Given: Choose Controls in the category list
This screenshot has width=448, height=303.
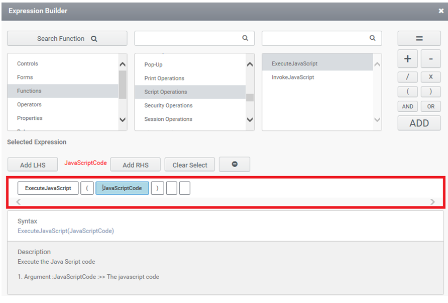Looking at the screenshot, I should [28, 64].
